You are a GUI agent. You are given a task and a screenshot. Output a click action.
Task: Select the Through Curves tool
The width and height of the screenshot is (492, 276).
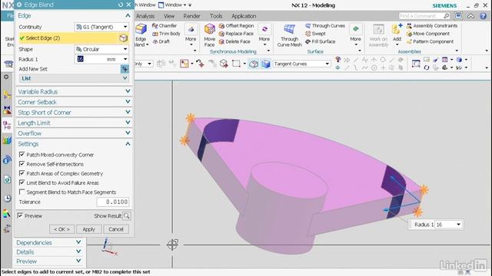pyautogui.click(x=325, y=25)
